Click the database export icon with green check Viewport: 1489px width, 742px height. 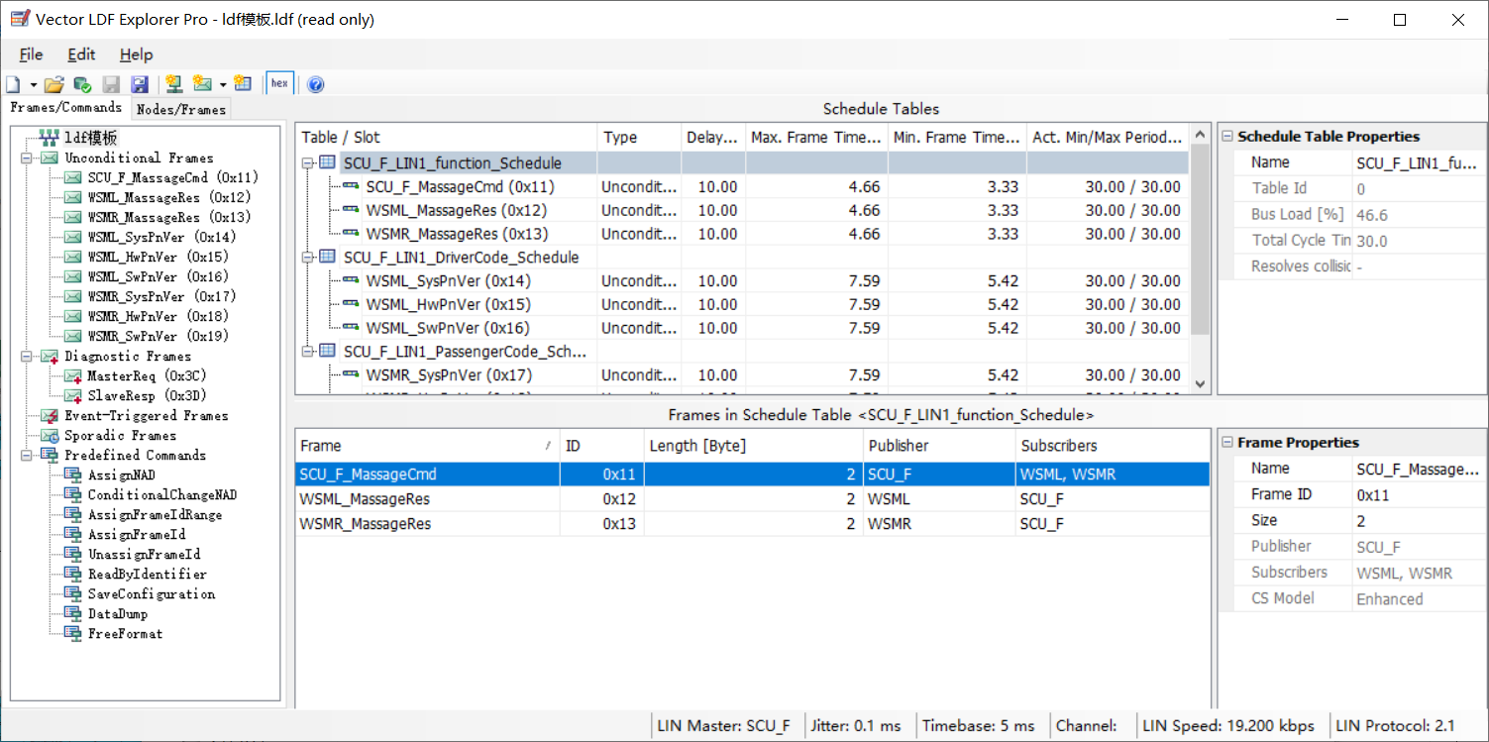[x=82, y=83]
